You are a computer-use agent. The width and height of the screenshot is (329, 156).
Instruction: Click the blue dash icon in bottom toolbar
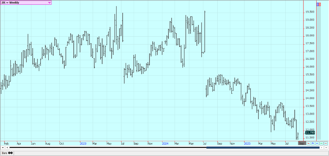tap(317, 143)
